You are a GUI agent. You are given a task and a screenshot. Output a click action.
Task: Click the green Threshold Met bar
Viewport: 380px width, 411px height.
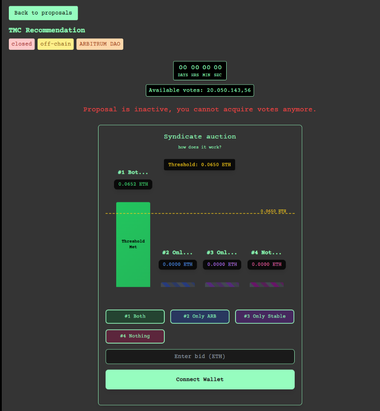coord(133,245)
